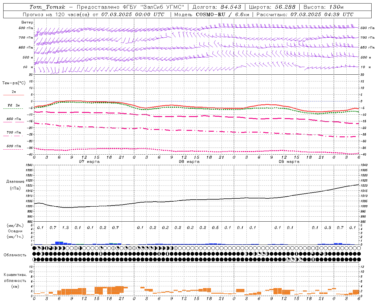
Task: Click the Прогноз на 120 часа(ов) text
Action: pos(57,14)
